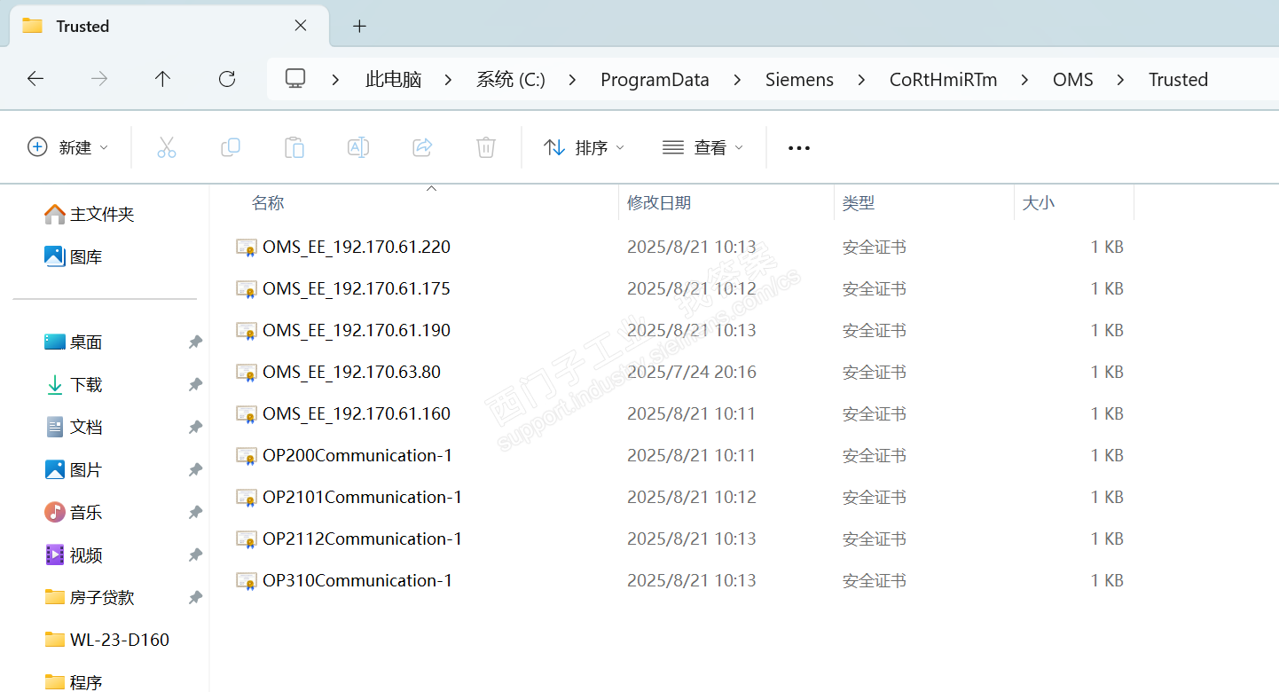Expand chevron after ProgramData in address bar
The height and width of the screenshot is (692, 1279).
pos(737,80)
